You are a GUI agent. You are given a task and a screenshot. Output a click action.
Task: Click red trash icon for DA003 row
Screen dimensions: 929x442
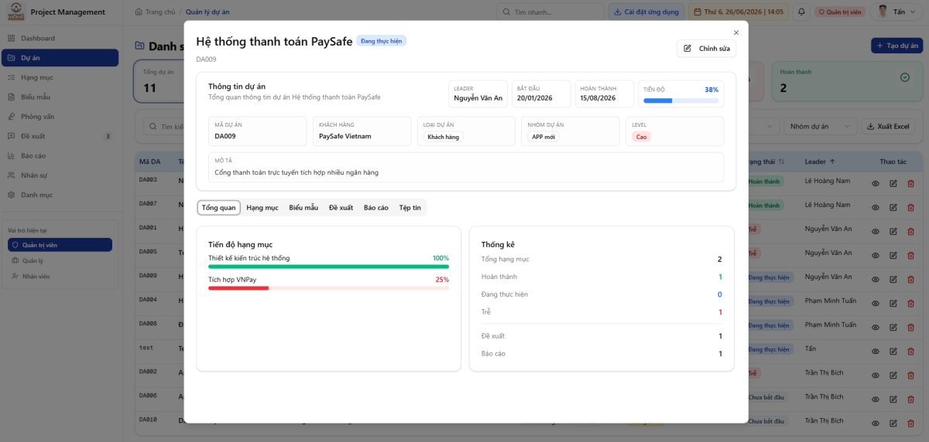pos(910,184)
